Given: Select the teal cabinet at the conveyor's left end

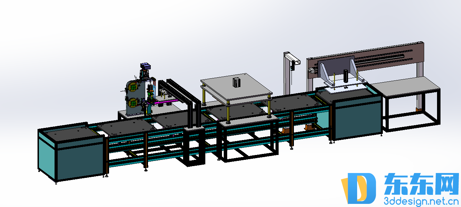Looking at the screenshot, I should coord(71,153).
